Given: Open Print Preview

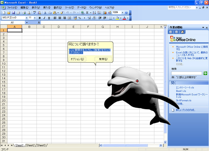Looking at the screenshot, I should pyautogui.click(x=29, y=13).
